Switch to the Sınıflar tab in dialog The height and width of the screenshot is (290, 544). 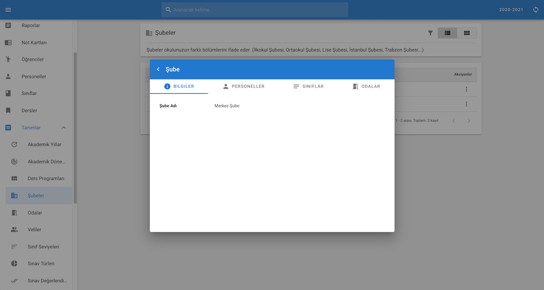point(308,86)
